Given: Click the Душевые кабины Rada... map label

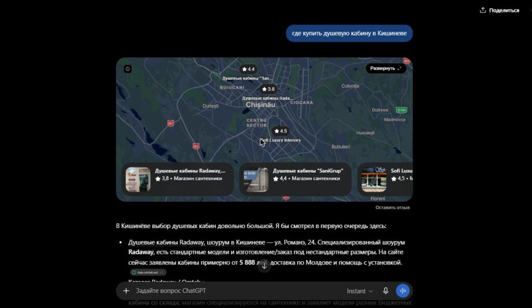Looking at the screenshot, I should 268,98.
